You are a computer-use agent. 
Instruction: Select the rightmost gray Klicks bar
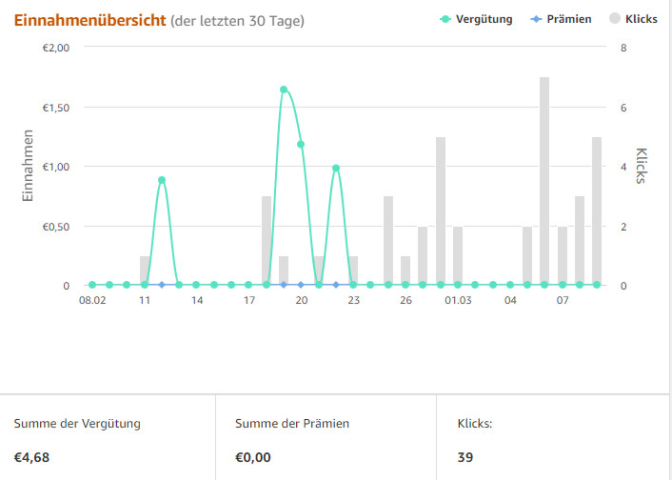click(x=597, y=210)
